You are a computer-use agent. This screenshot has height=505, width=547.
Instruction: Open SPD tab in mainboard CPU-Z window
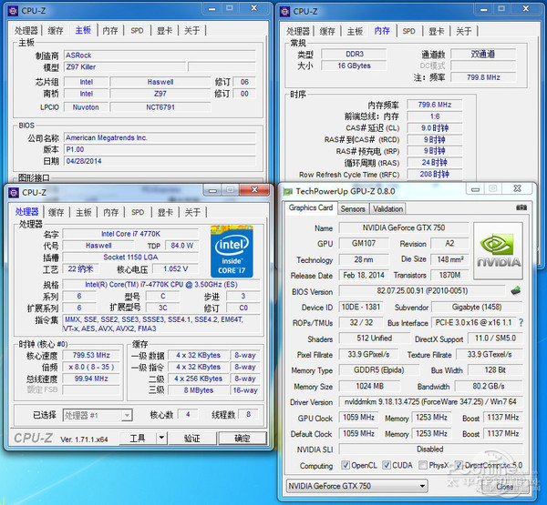137,31
